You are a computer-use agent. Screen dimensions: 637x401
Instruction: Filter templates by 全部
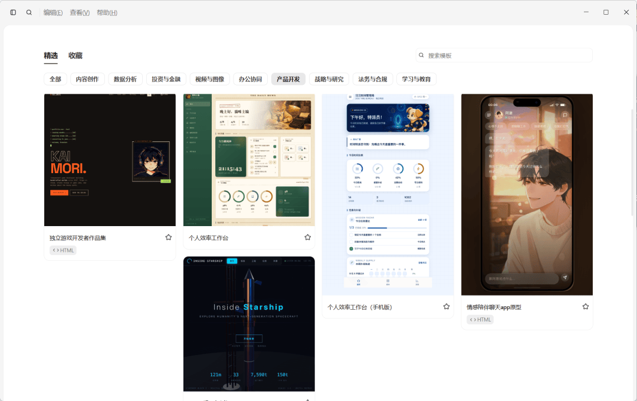pos(55,79)
